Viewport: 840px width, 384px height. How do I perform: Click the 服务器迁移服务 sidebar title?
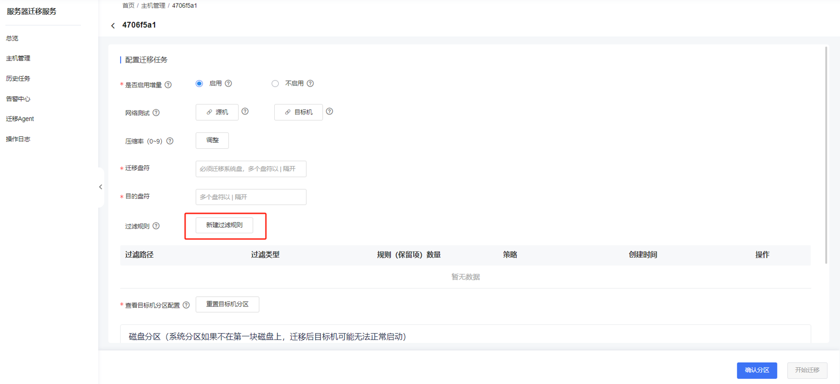(x=32, y=11)
